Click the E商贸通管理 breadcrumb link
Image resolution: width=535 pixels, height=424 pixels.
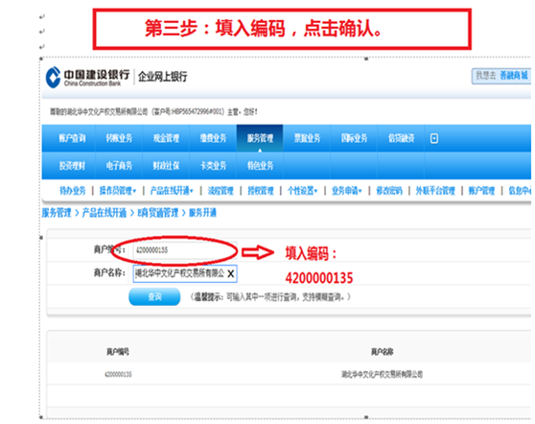point(158,213)
